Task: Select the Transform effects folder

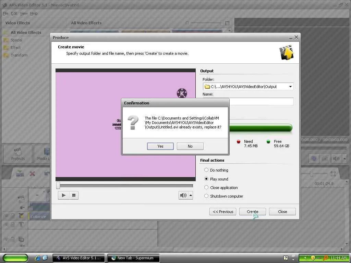Action: pos(19,55)
